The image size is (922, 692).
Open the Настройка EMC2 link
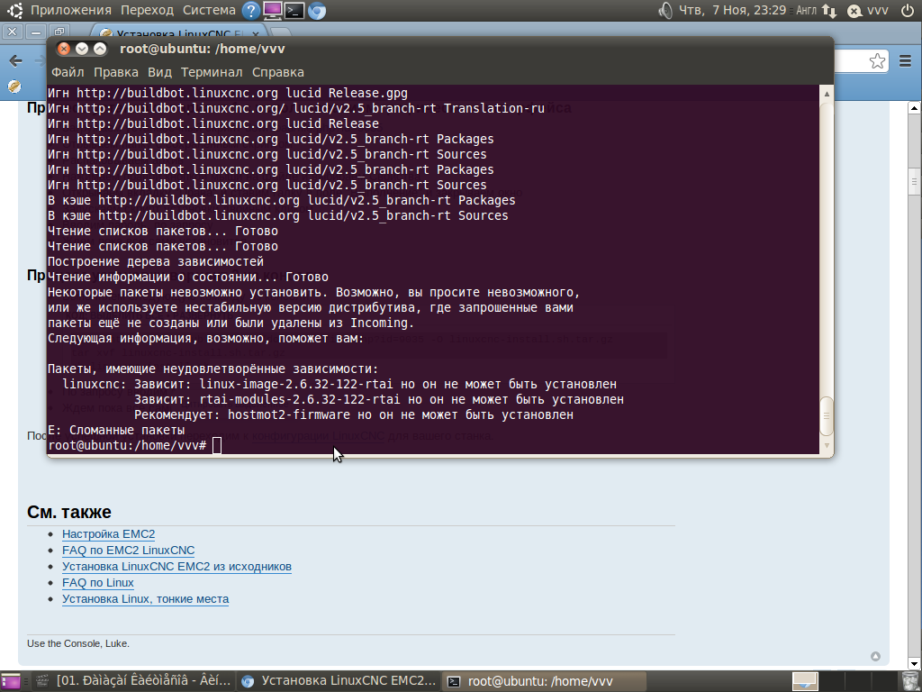[109, 533]
